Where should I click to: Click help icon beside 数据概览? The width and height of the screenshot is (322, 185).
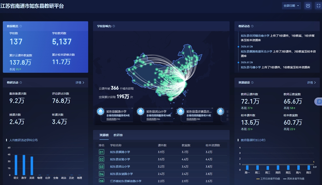(x=21, y=26)
